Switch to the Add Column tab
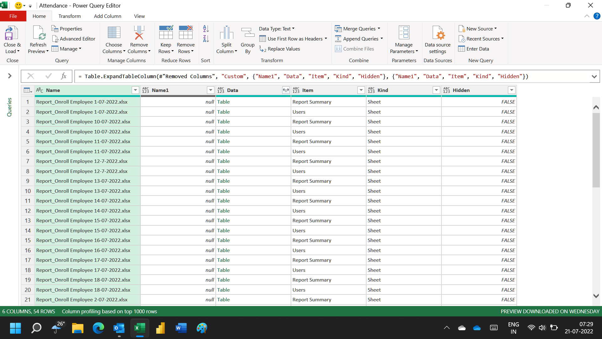 108,16
